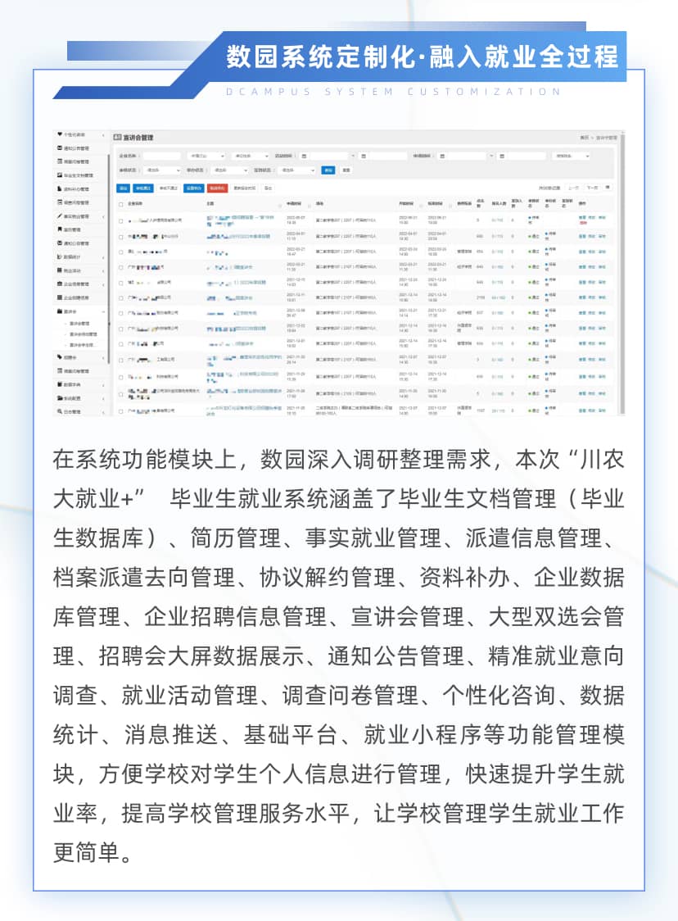Tick the checkbox of the second table row
Viewport: 678px width, 921px height.
point(121,237)
